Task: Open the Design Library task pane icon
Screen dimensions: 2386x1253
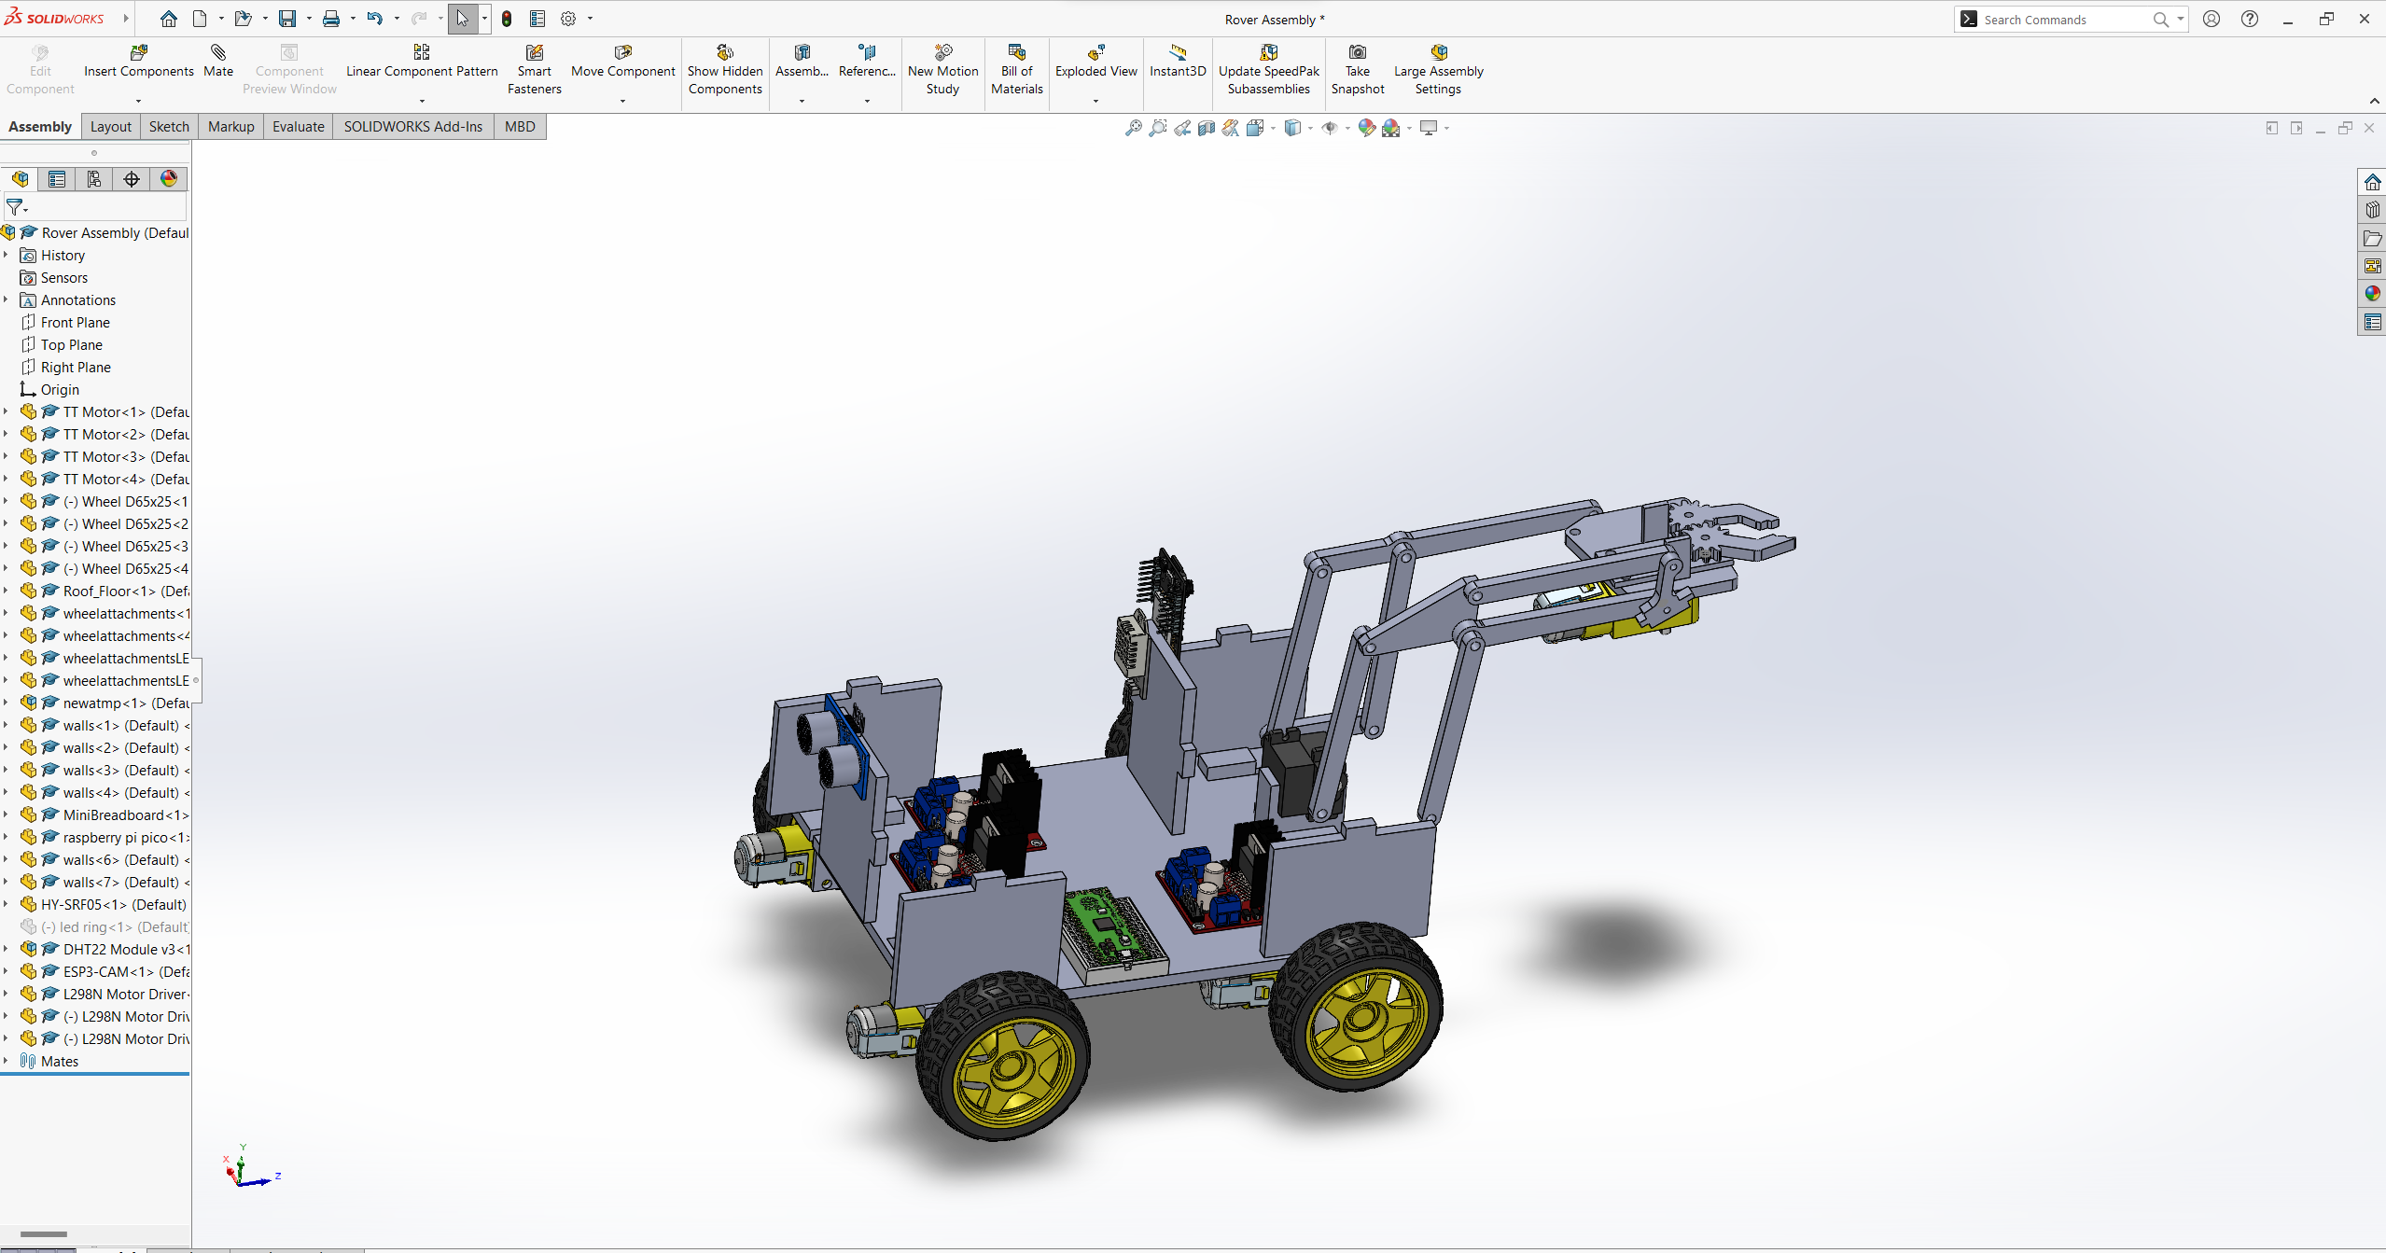Action: [x=2372, y=210]
